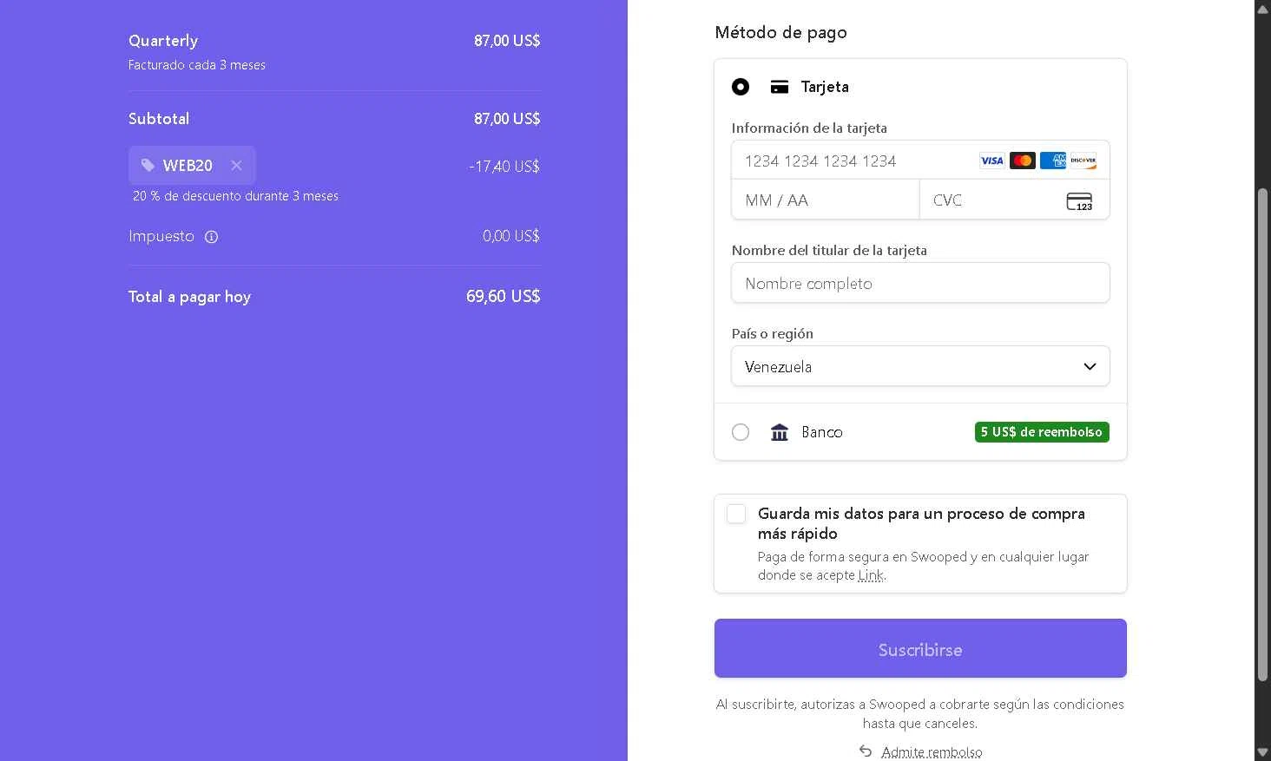Focus the Nombre completo field
The image size is (1271, 761).
920,283
